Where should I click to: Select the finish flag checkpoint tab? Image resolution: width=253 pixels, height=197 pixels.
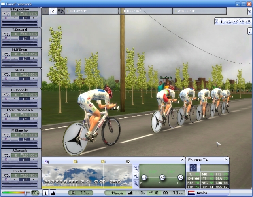(x=60, y=11)
